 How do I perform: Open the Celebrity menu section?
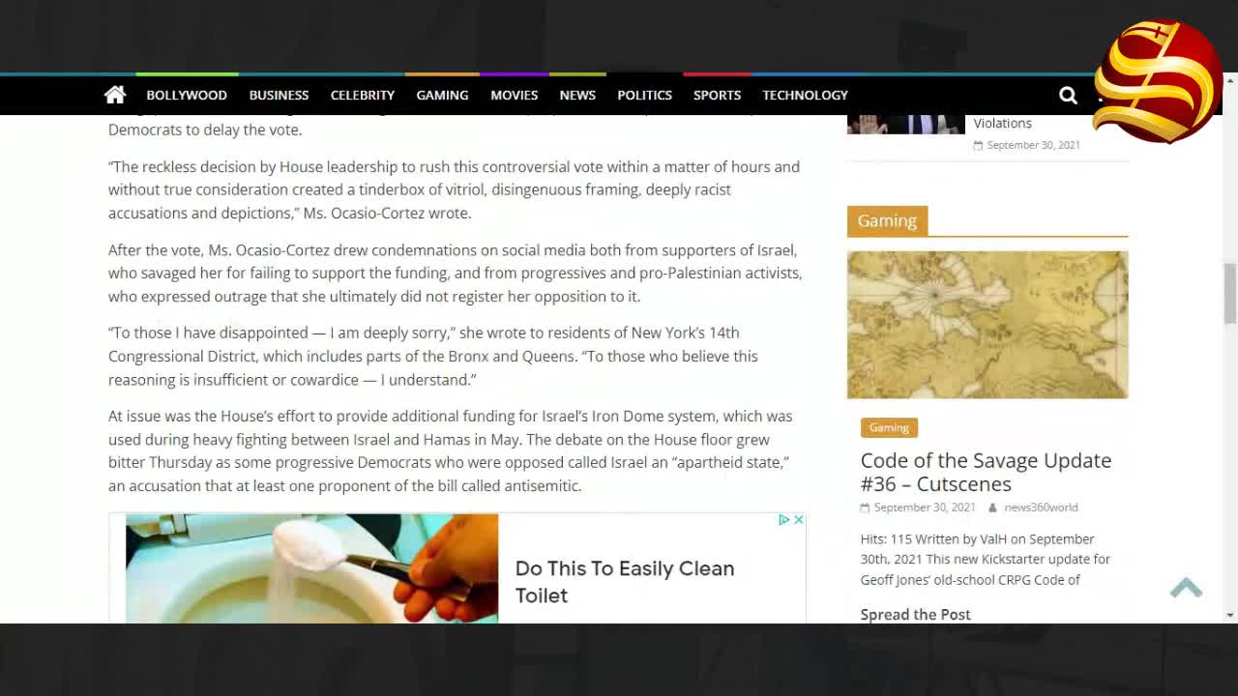point(363,95)
